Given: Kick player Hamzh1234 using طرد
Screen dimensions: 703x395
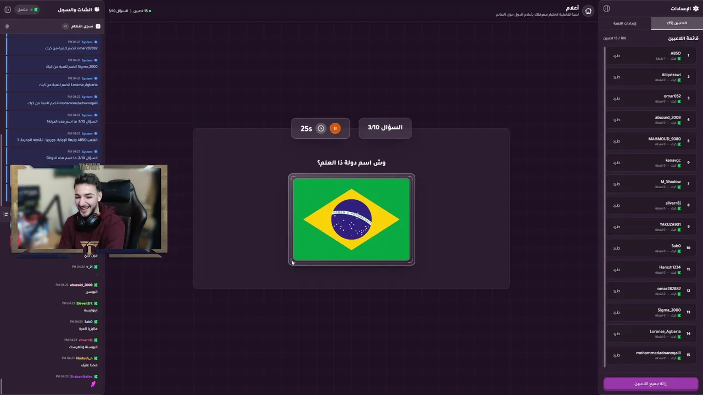Looking at the screenshot, I should pos(616,269).
